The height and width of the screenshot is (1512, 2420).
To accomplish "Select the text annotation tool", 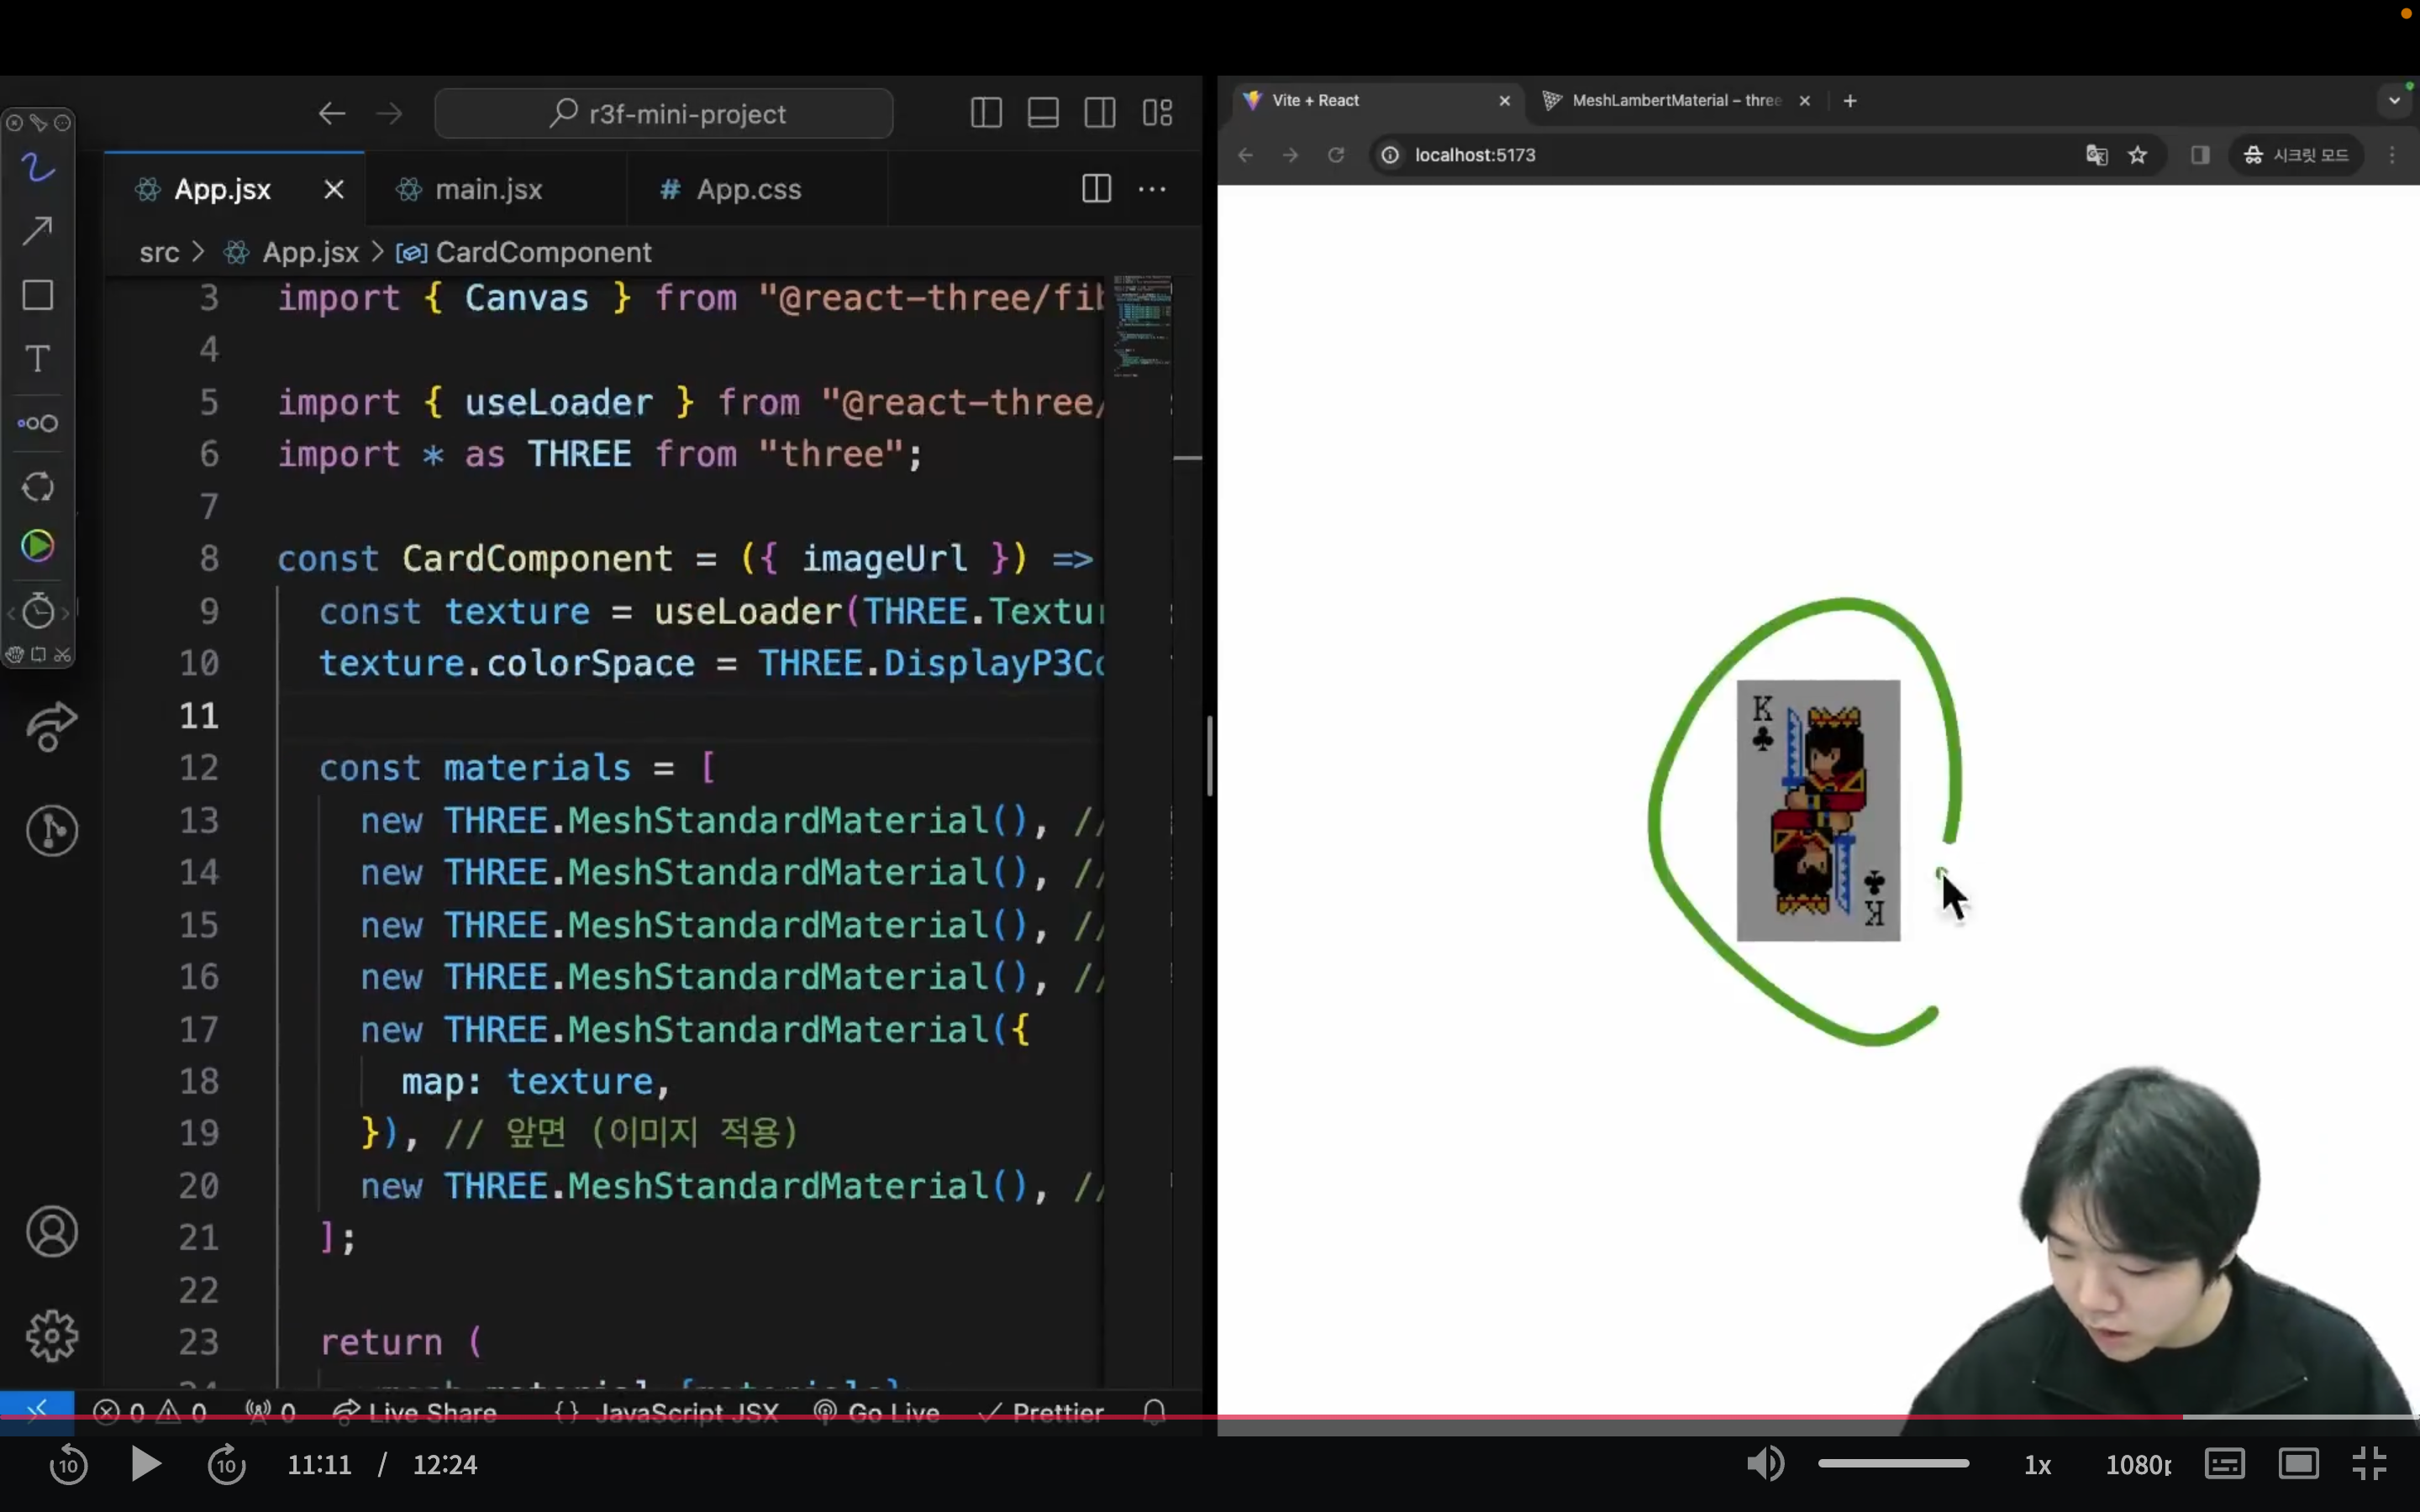I will tap(38, 359).
